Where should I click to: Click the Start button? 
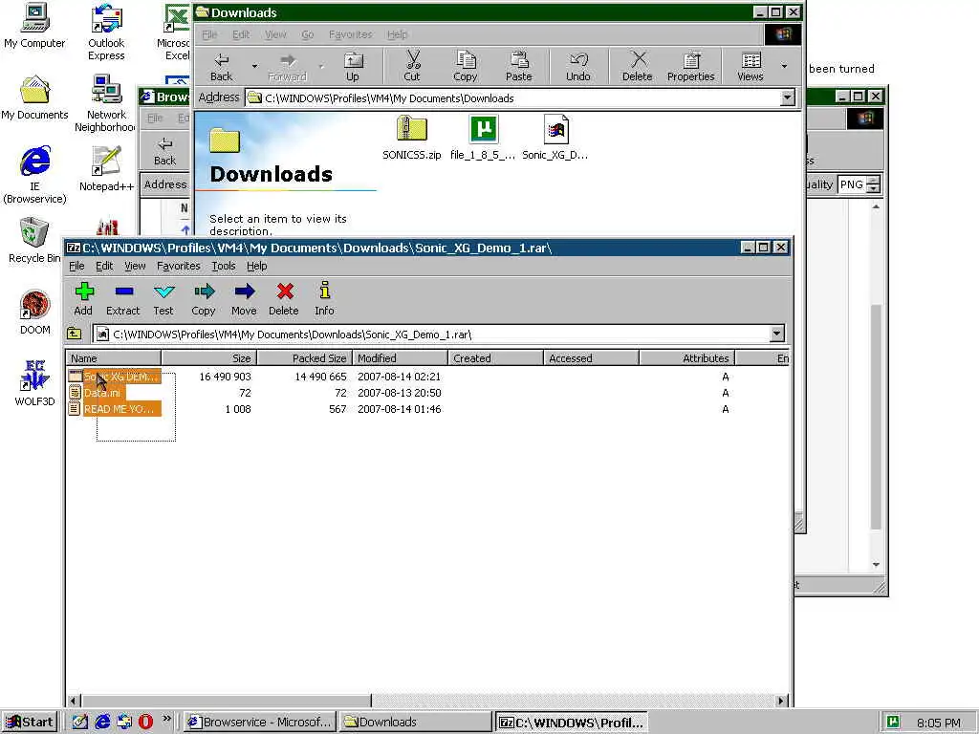tap(30, 723)
